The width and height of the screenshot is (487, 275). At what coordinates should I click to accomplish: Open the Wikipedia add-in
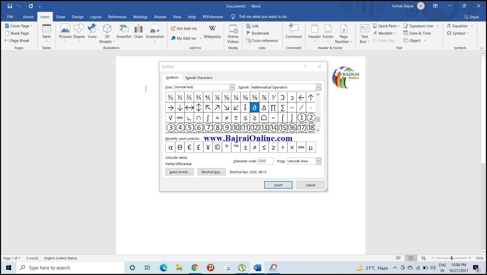212,33
